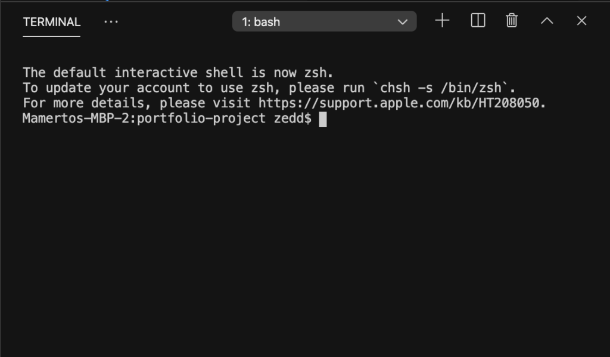Image resolution: width=610 pixels, height=357 pixels.
Task: Click the chevron arrow of the bash selector
Action: coord(403,22)
